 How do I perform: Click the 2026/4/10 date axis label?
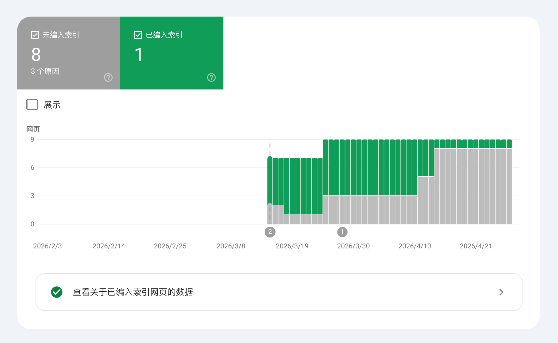[x=414, y=246]
